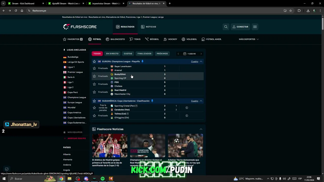Open the hamburger menu in header
Image resolution: width=324 pixels, height=182 pixels.
pyautogui.click(x=255, y=27)
